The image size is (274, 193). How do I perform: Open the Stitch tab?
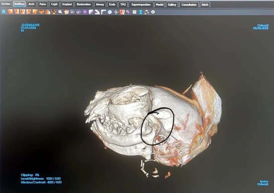205,5
